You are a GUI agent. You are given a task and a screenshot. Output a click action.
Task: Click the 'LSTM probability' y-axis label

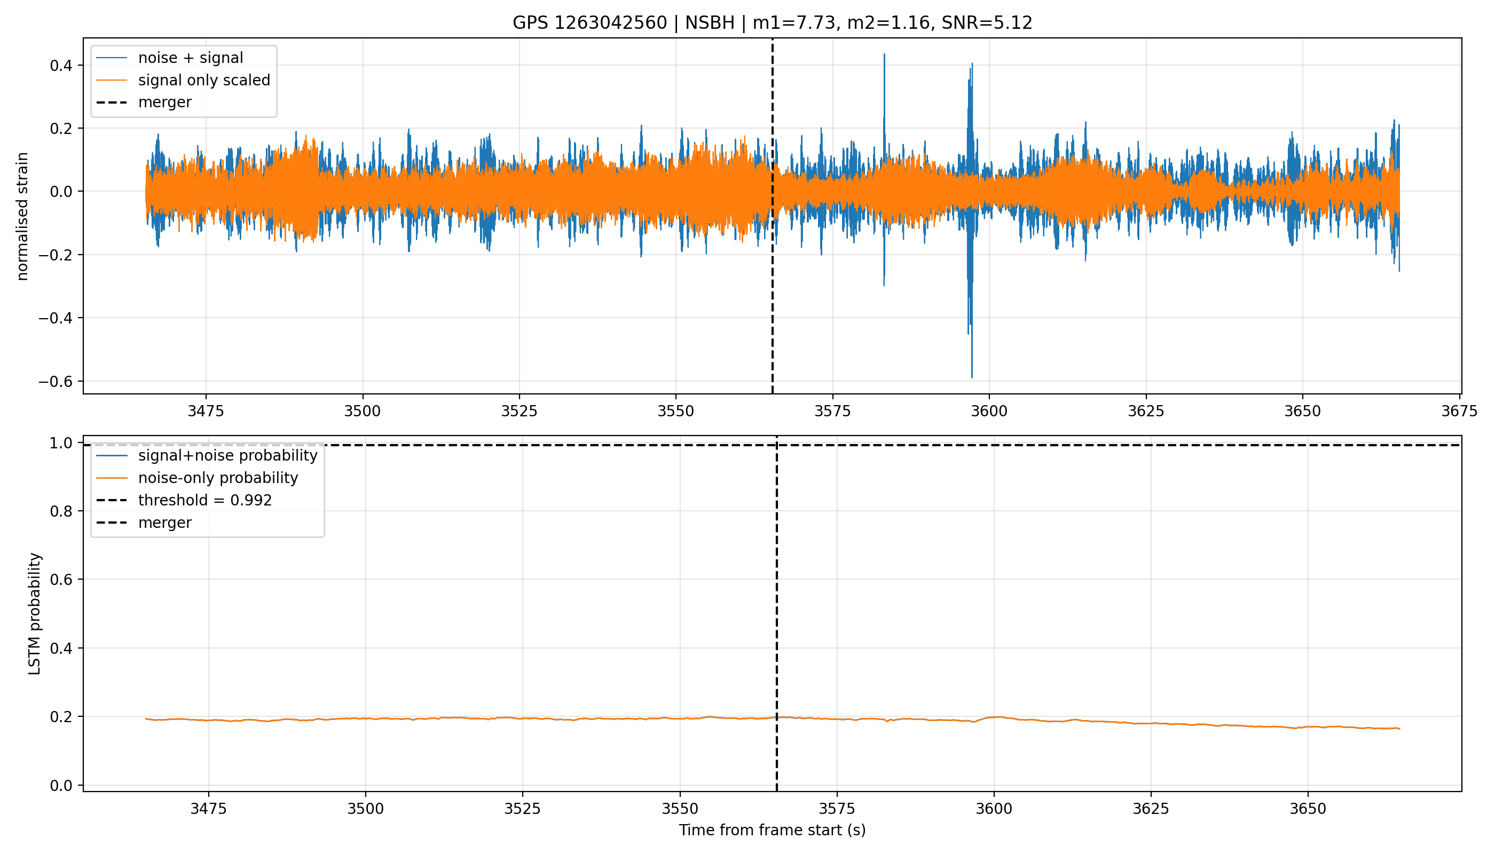(x=35, y=613)
